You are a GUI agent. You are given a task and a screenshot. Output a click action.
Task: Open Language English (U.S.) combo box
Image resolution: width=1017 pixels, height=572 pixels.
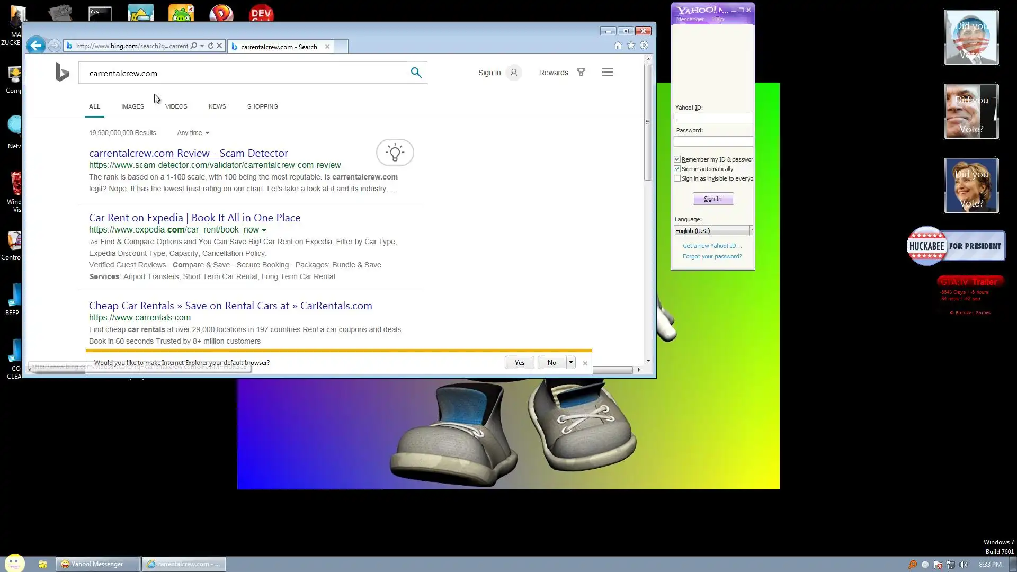pyautogui.click(x=713, y=231)
